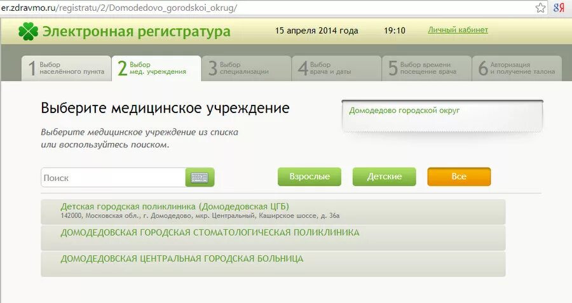Go to tab 6 Авторизация и получение талона
Image resolution: width=572 pixels, height=303 pixels.
coord(517,68)
